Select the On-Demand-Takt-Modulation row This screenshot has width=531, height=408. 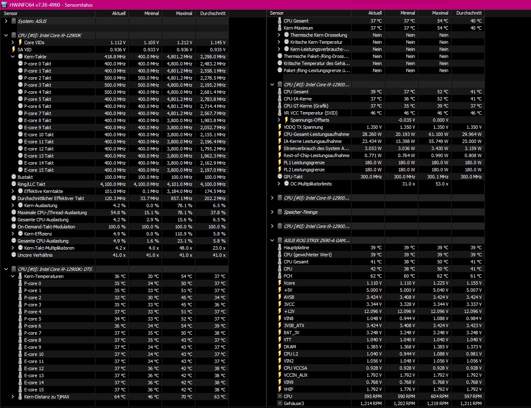[x=114, y=227]
